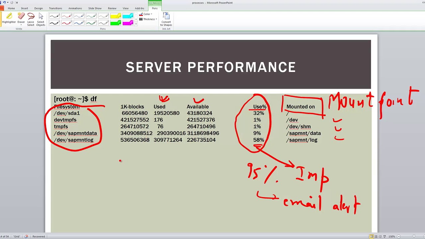The height and width of the screenshot is (239, 425).
Task: Click the File tab button
Action: pos(2,8)
